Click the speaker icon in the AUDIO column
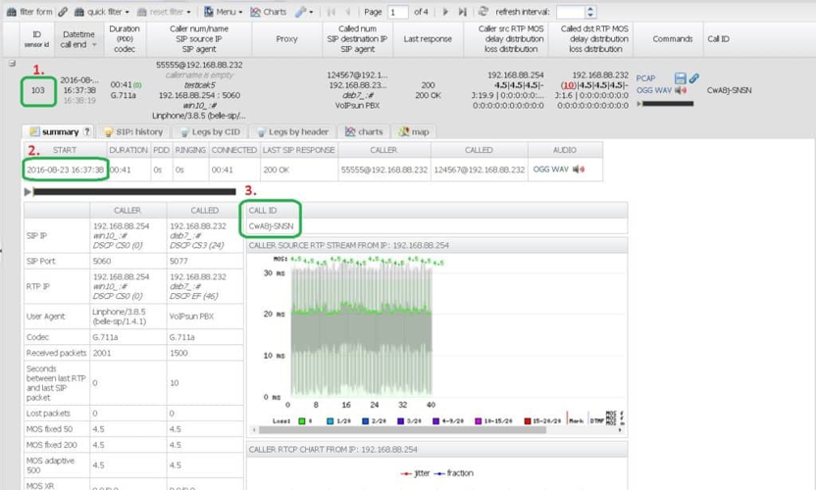 tap(579, 170)
